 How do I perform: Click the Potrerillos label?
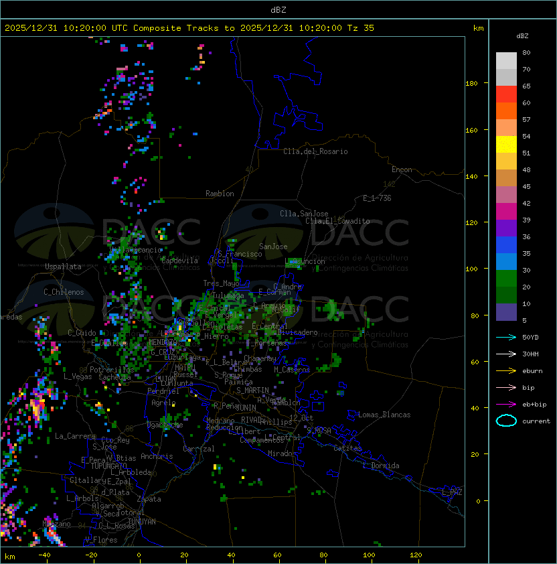click(x=112, y=369)
